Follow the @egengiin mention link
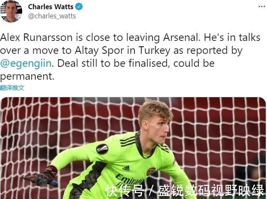Screen dimensions: 267x199 26,63
